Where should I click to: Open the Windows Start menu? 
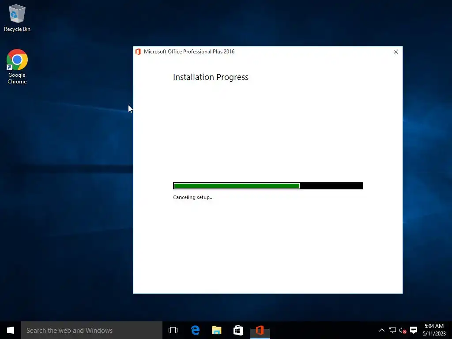point(11,330)
